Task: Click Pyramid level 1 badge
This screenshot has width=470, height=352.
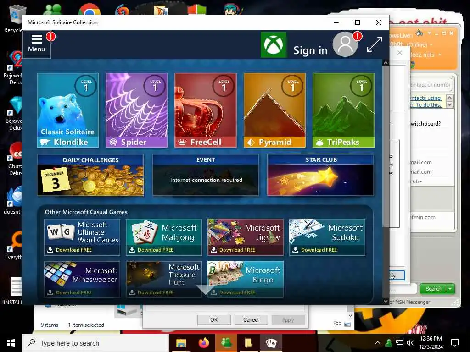Action: tap(293, 86)
